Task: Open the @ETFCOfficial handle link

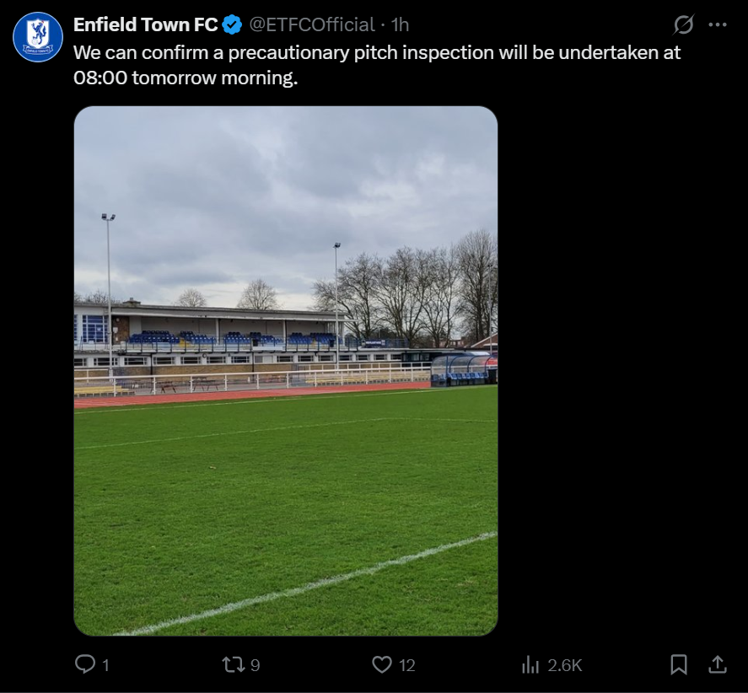Action: pyautogui.click(x=310, y=25)
